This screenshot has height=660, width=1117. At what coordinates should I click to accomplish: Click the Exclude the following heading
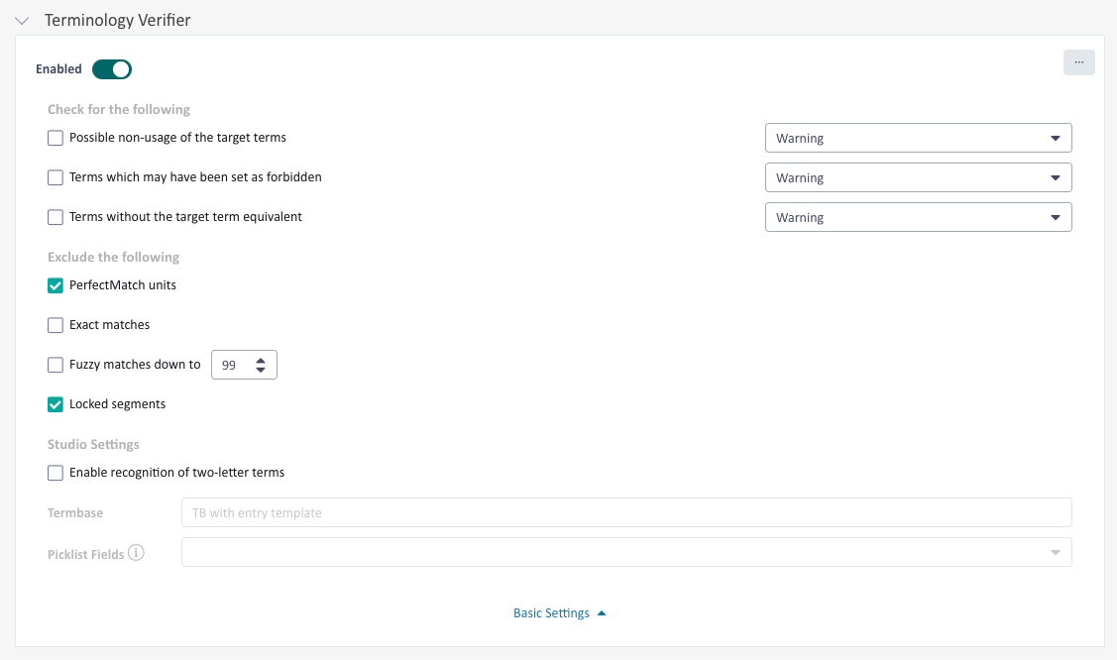tap(113, 257)
